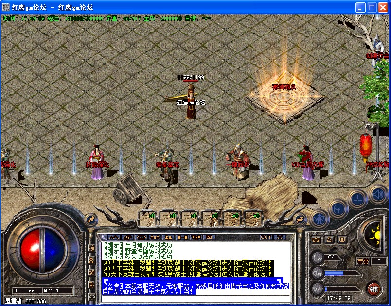Viewport: 391px width, 306px height.
Task: Click the 公告 blue announcement message
Action: tap(195, 289)
